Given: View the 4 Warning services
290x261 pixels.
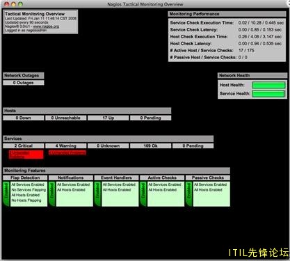Looking at the screenshot, I should [x=66, y=145].
